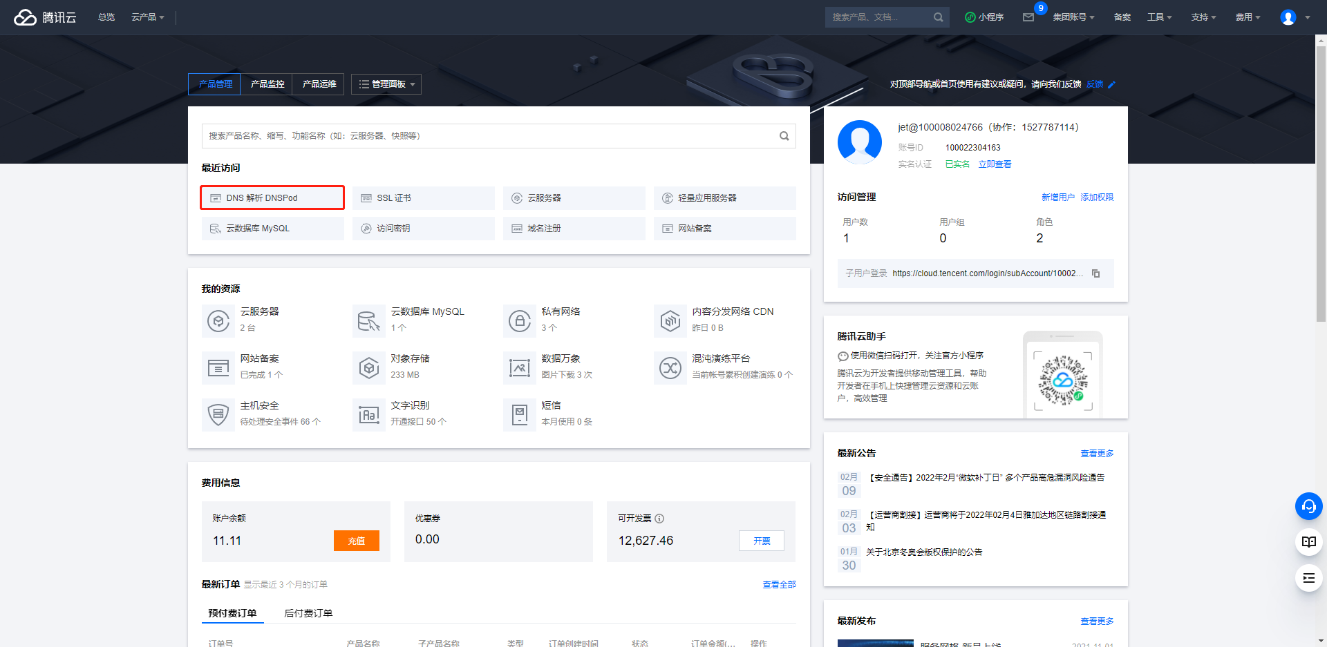Open the 管理面板 dropdown
This screenshot has height=647, width=1327.
386,84
